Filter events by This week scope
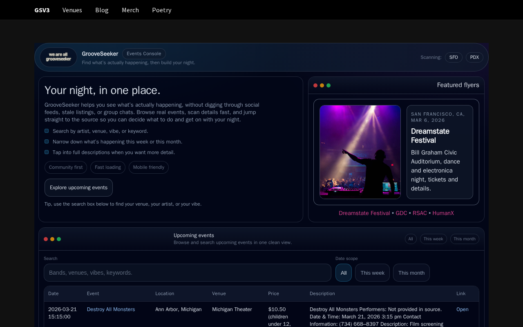 [372, 273]
